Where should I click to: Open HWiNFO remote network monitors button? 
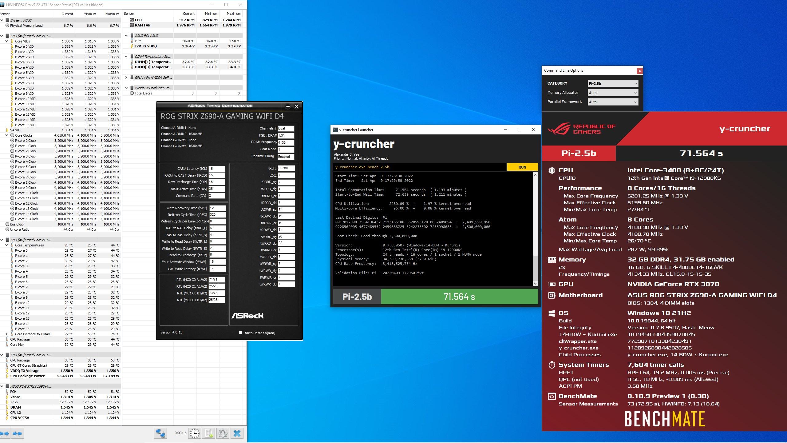pyautogui.click(x=160, y=433)
